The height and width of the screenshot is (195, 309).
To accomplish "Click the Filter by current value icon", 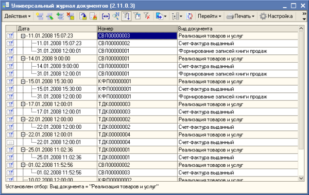I will click(x=137, y=16).
